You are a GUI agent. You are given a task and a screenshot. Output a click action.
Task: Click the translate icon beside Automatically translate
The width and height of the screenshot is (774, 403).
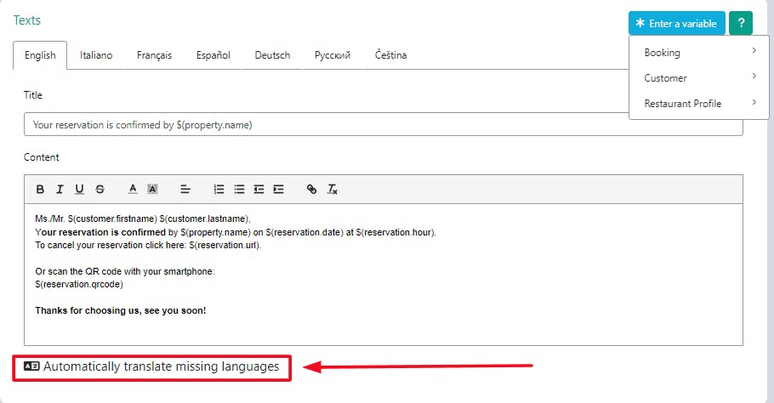point(31,366)
